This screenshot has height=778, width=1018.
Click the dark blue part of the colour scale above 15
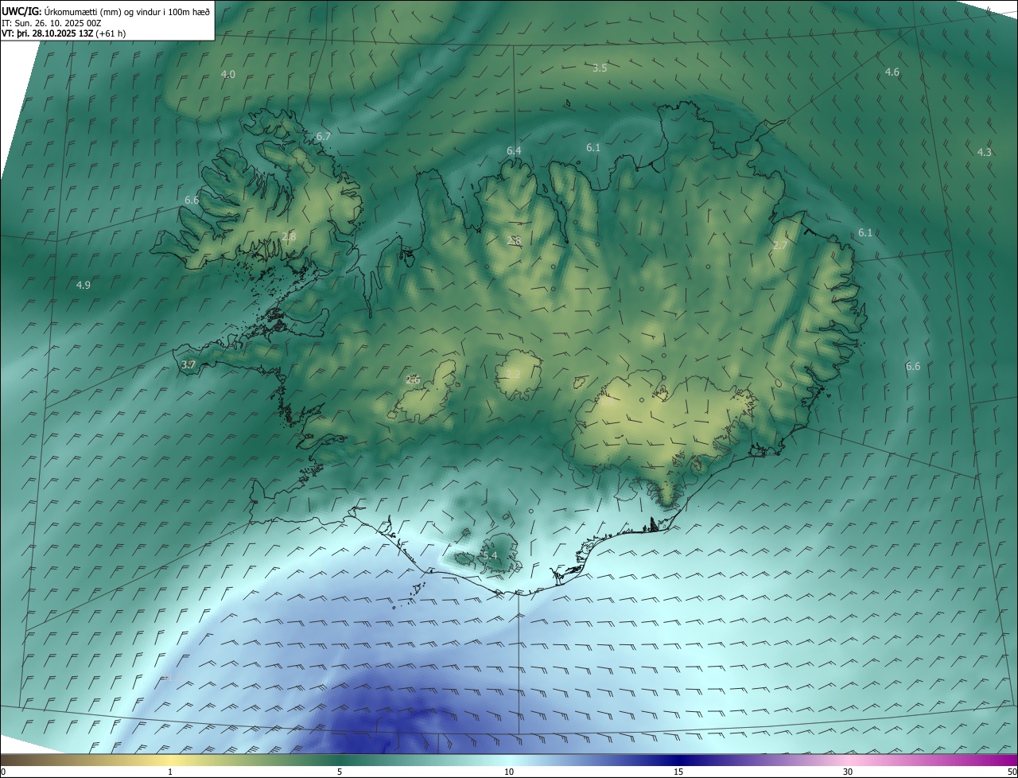click(x=678, y=760)
